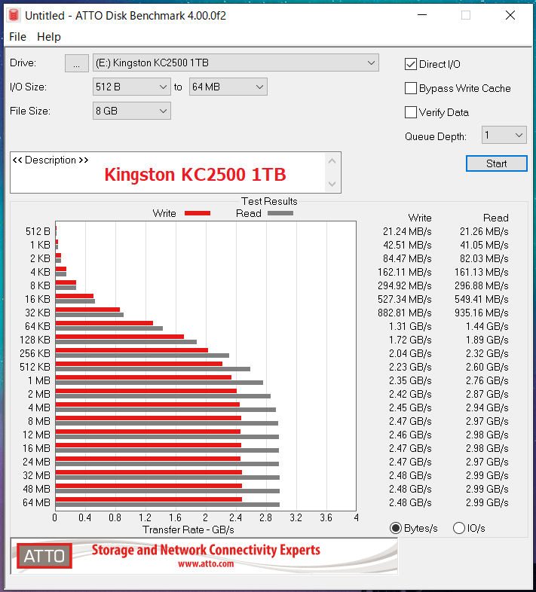Screen dimensions: 536x592
Task: Click the 4 KB write value 162.11 MB/s
Action: 405,272
